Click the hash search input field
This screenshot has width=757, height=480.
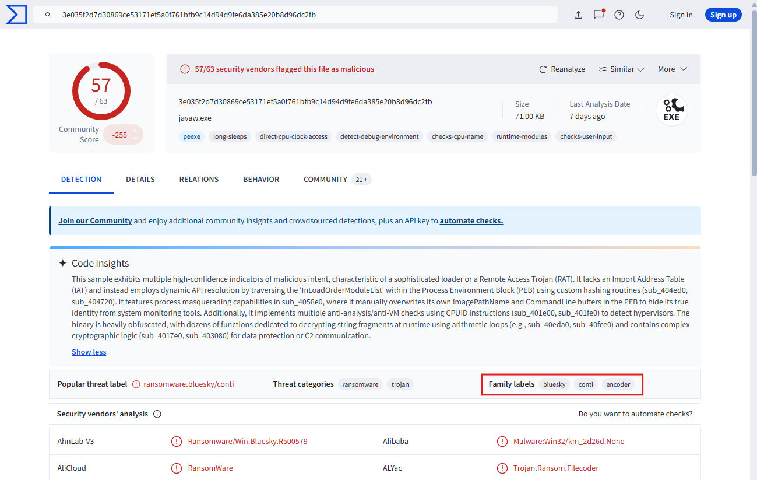pyautogui.click(x=303, y=15)
